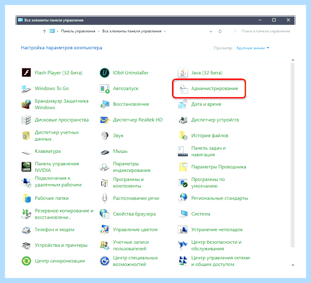Maximize the control panel window
The image size is (311, 283).
(274, 20)
